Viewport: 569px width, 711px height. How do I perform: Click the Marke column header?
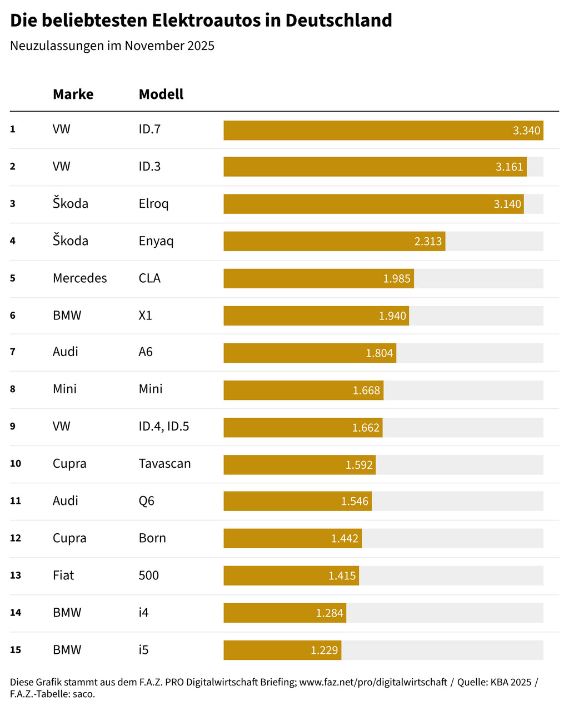(x=73, y=94)
